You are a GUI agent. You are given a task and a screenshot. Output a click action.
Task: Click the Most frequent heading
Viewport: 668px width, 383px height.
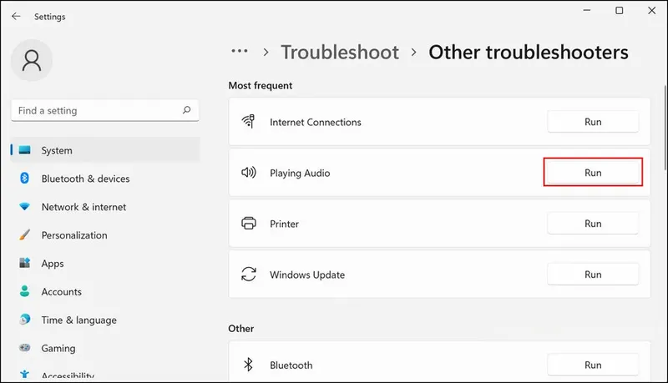pos(261,85)
